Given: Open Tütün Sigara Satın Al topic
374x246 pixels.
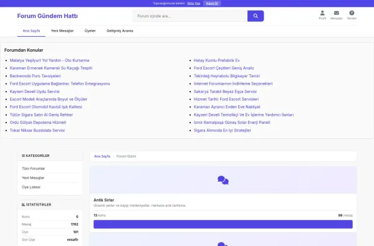Looking at the screenshot, I should pyautogui.click(x=41, y=115).
